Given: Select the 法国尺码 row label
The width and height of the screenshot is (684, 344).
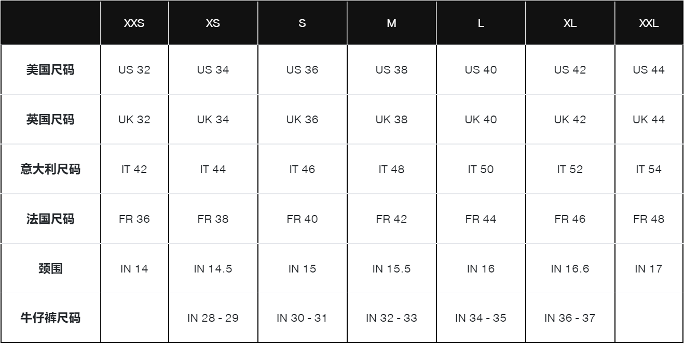Looking at the screenshot, I should coord(50,219).
